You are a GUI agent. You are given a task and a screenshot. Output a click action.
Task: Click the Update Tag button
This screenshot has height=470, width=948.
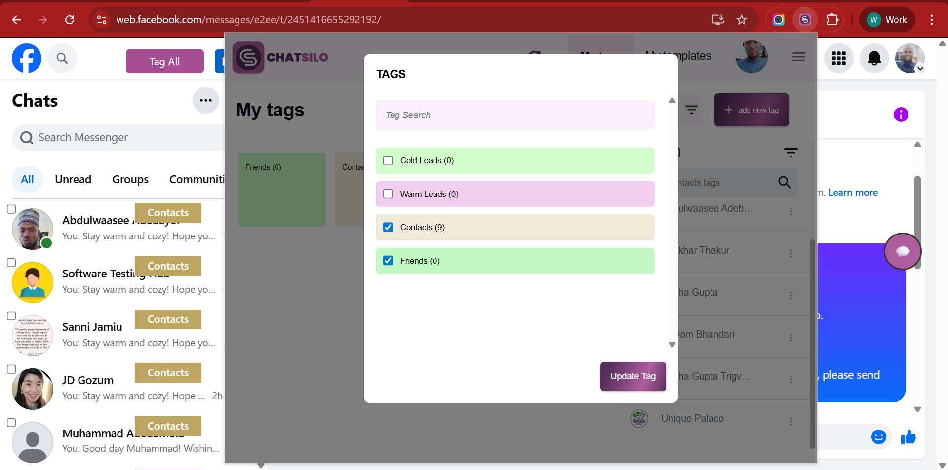[633, 376]
